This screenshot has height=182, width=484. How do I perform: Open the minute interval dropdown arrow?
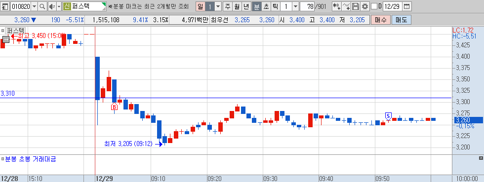coord(295,6)
